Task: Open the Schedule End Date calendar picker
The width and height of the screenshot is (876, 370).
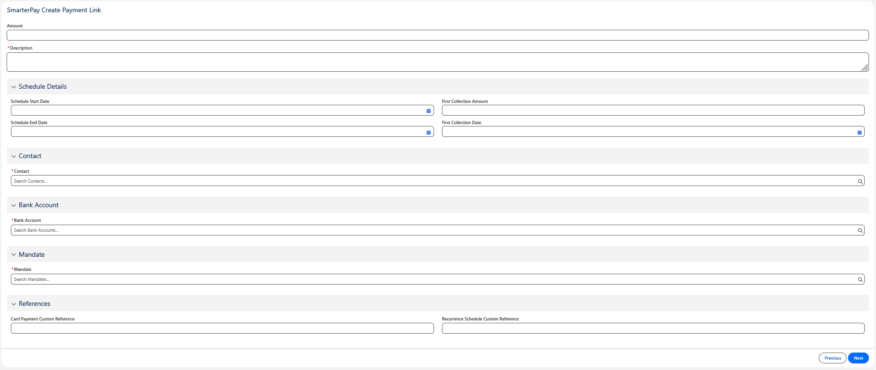Action: (428, 132)
